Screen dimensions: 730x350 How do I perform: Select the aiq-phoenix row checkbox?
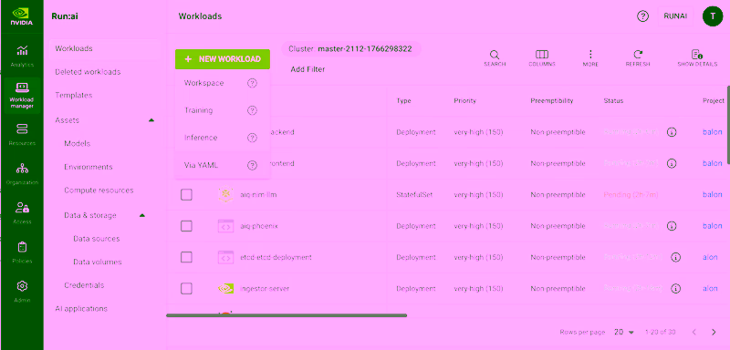tap(186, 226)
